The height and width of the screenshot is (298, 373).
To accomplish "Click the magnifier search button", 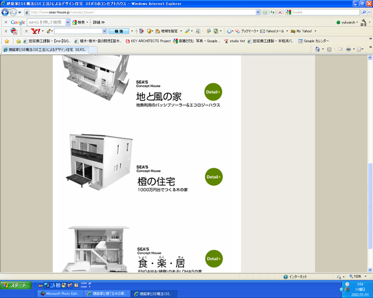I will pos(364,12).
